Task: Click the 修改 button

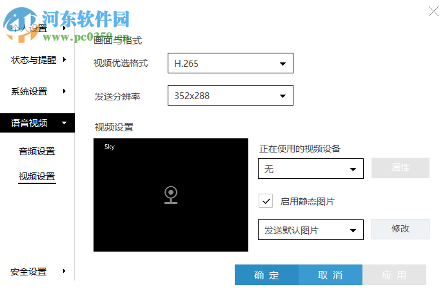Action: tap(400, 229)
